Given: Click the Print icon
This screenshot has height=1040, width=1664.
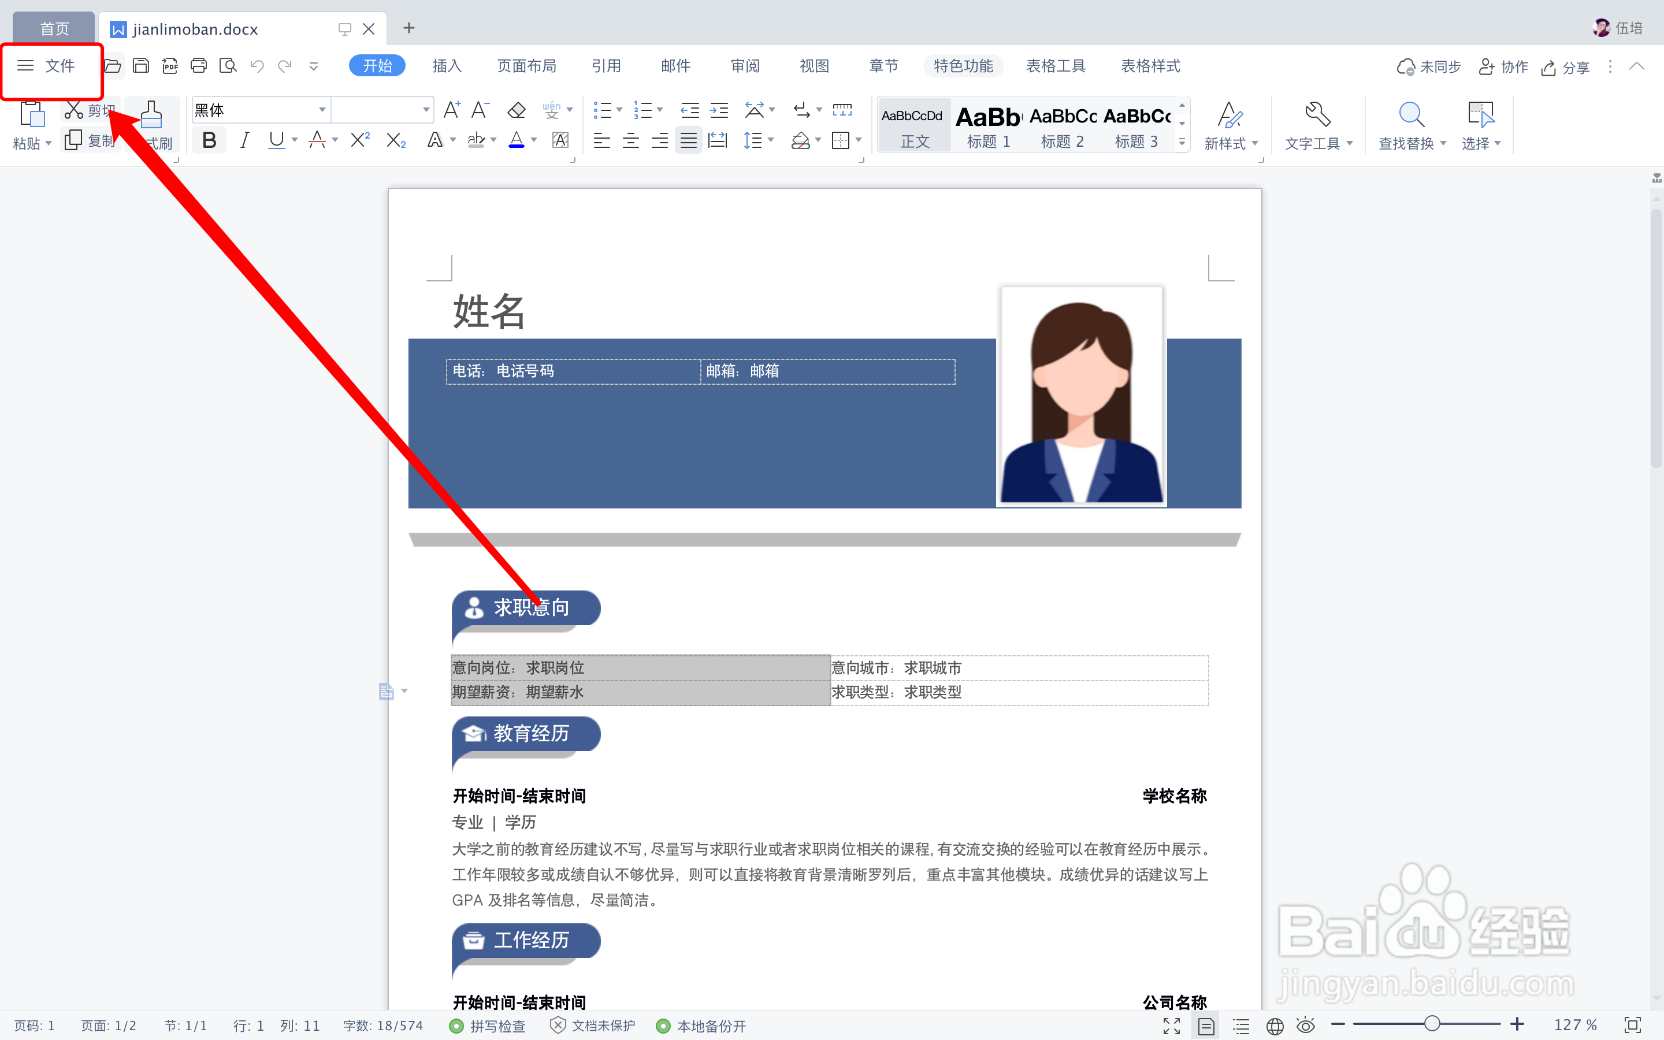Looking at the screenshot, I should point(199,66).
